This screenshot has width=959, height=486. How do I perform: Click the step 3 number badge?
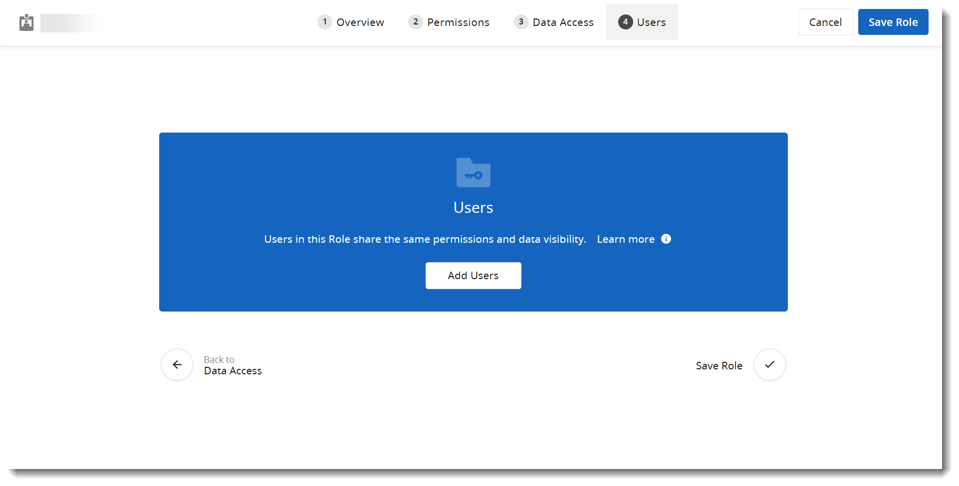pyautogui.click(x=521, y=22)
